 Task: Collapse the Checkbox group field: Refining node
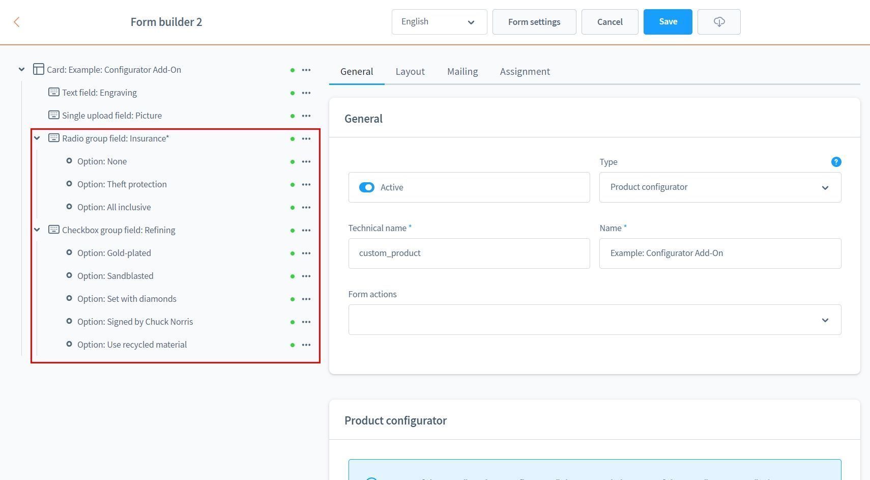tap(37, 230)
